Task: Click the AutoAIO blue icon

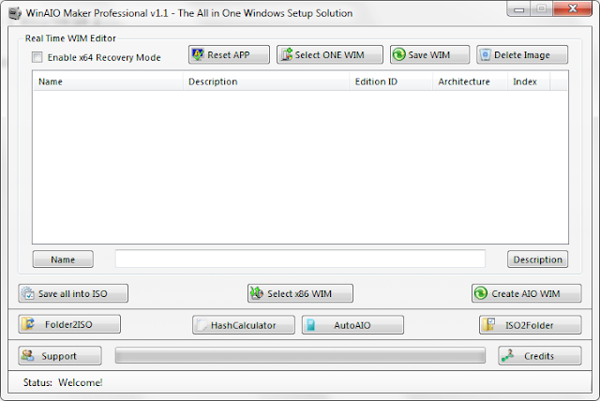Action: click(310, 325)
